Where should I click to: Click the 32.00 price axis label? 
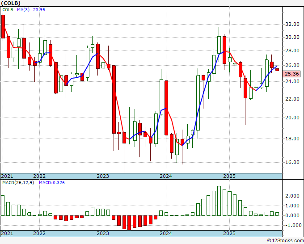(x=292, y=25)
